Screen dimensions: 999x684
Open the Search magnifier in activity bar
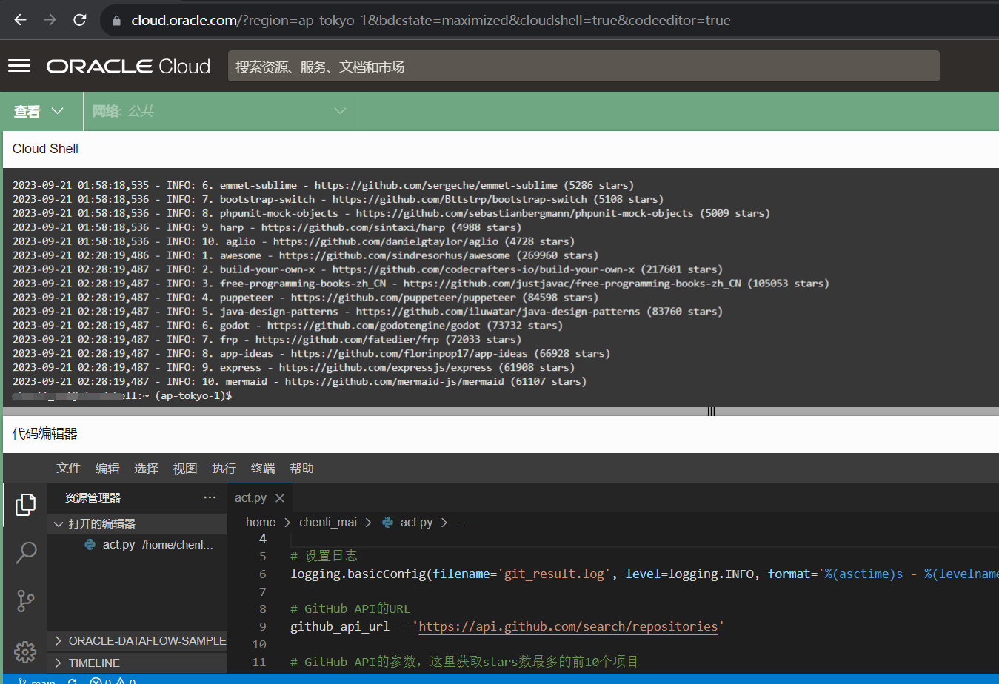(x=26, y=552)
